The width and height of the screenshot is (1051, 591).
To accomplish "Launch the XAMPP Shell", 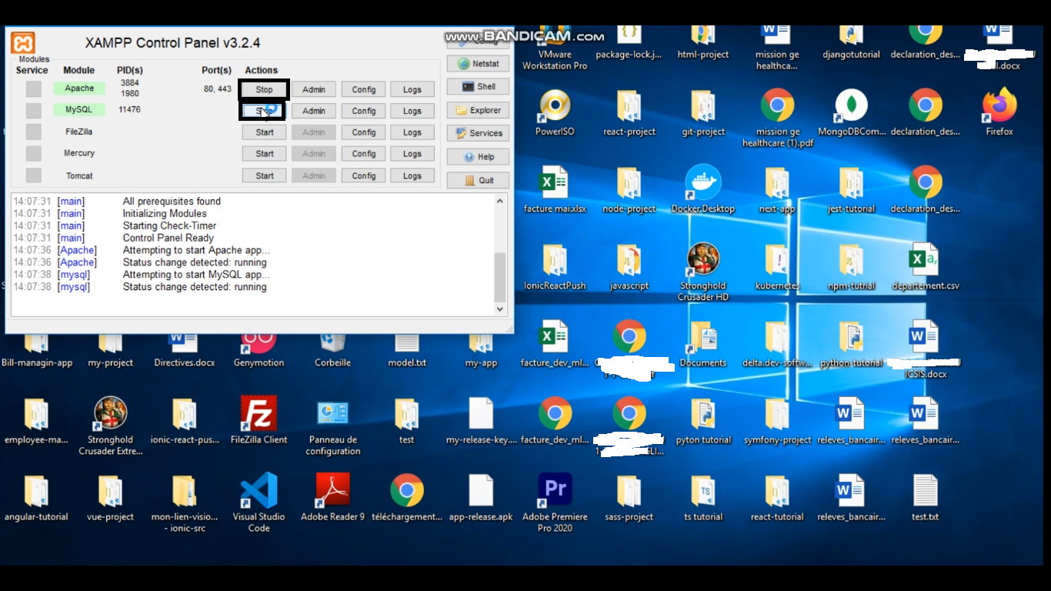I will click(x=479, y=87).
